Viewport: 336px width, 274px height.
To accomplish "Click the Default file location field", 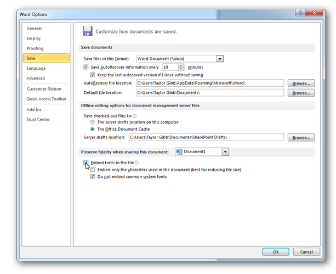I will pos(210,93).
